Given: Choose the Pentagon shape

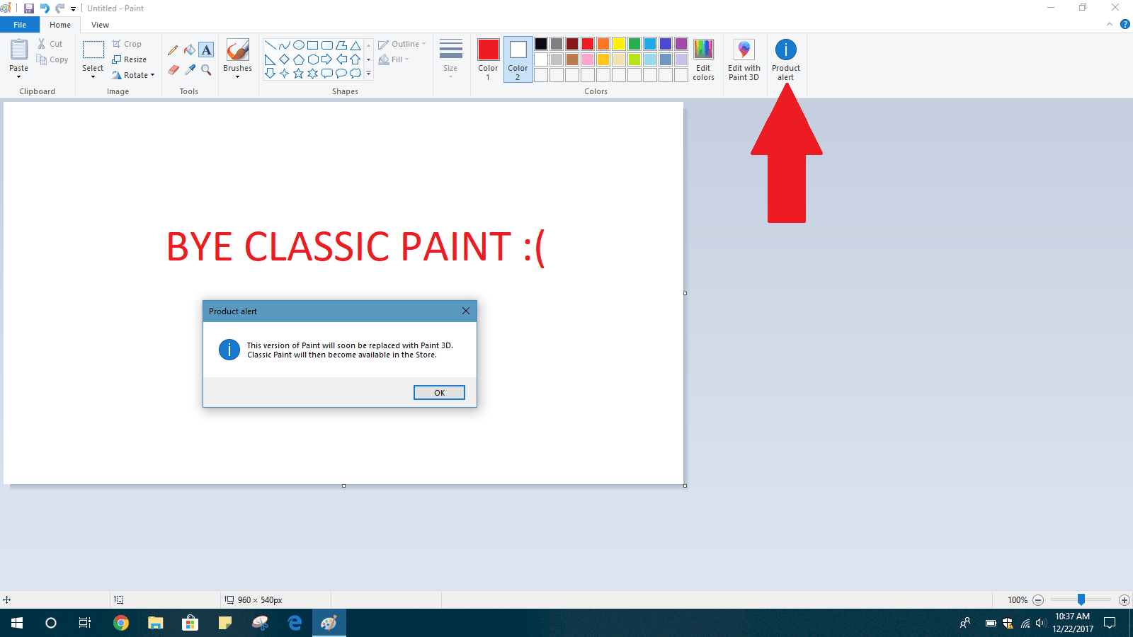Looking at the screenshot, I should tap(298, 59).
